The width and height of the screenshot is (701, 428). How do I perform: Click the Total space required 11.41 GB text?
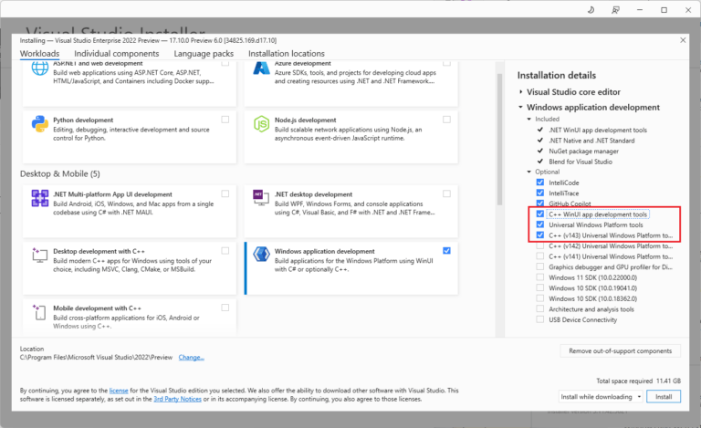click(x=638, y=381)
